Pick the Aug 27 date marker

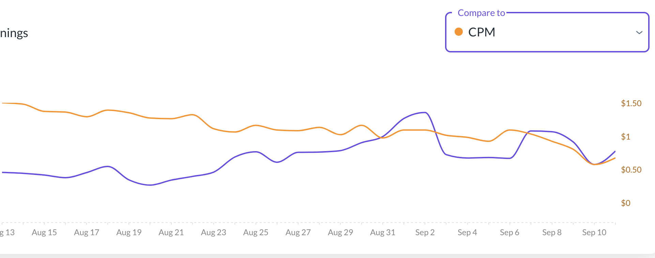pyautogui.click(x=298, y=232)
